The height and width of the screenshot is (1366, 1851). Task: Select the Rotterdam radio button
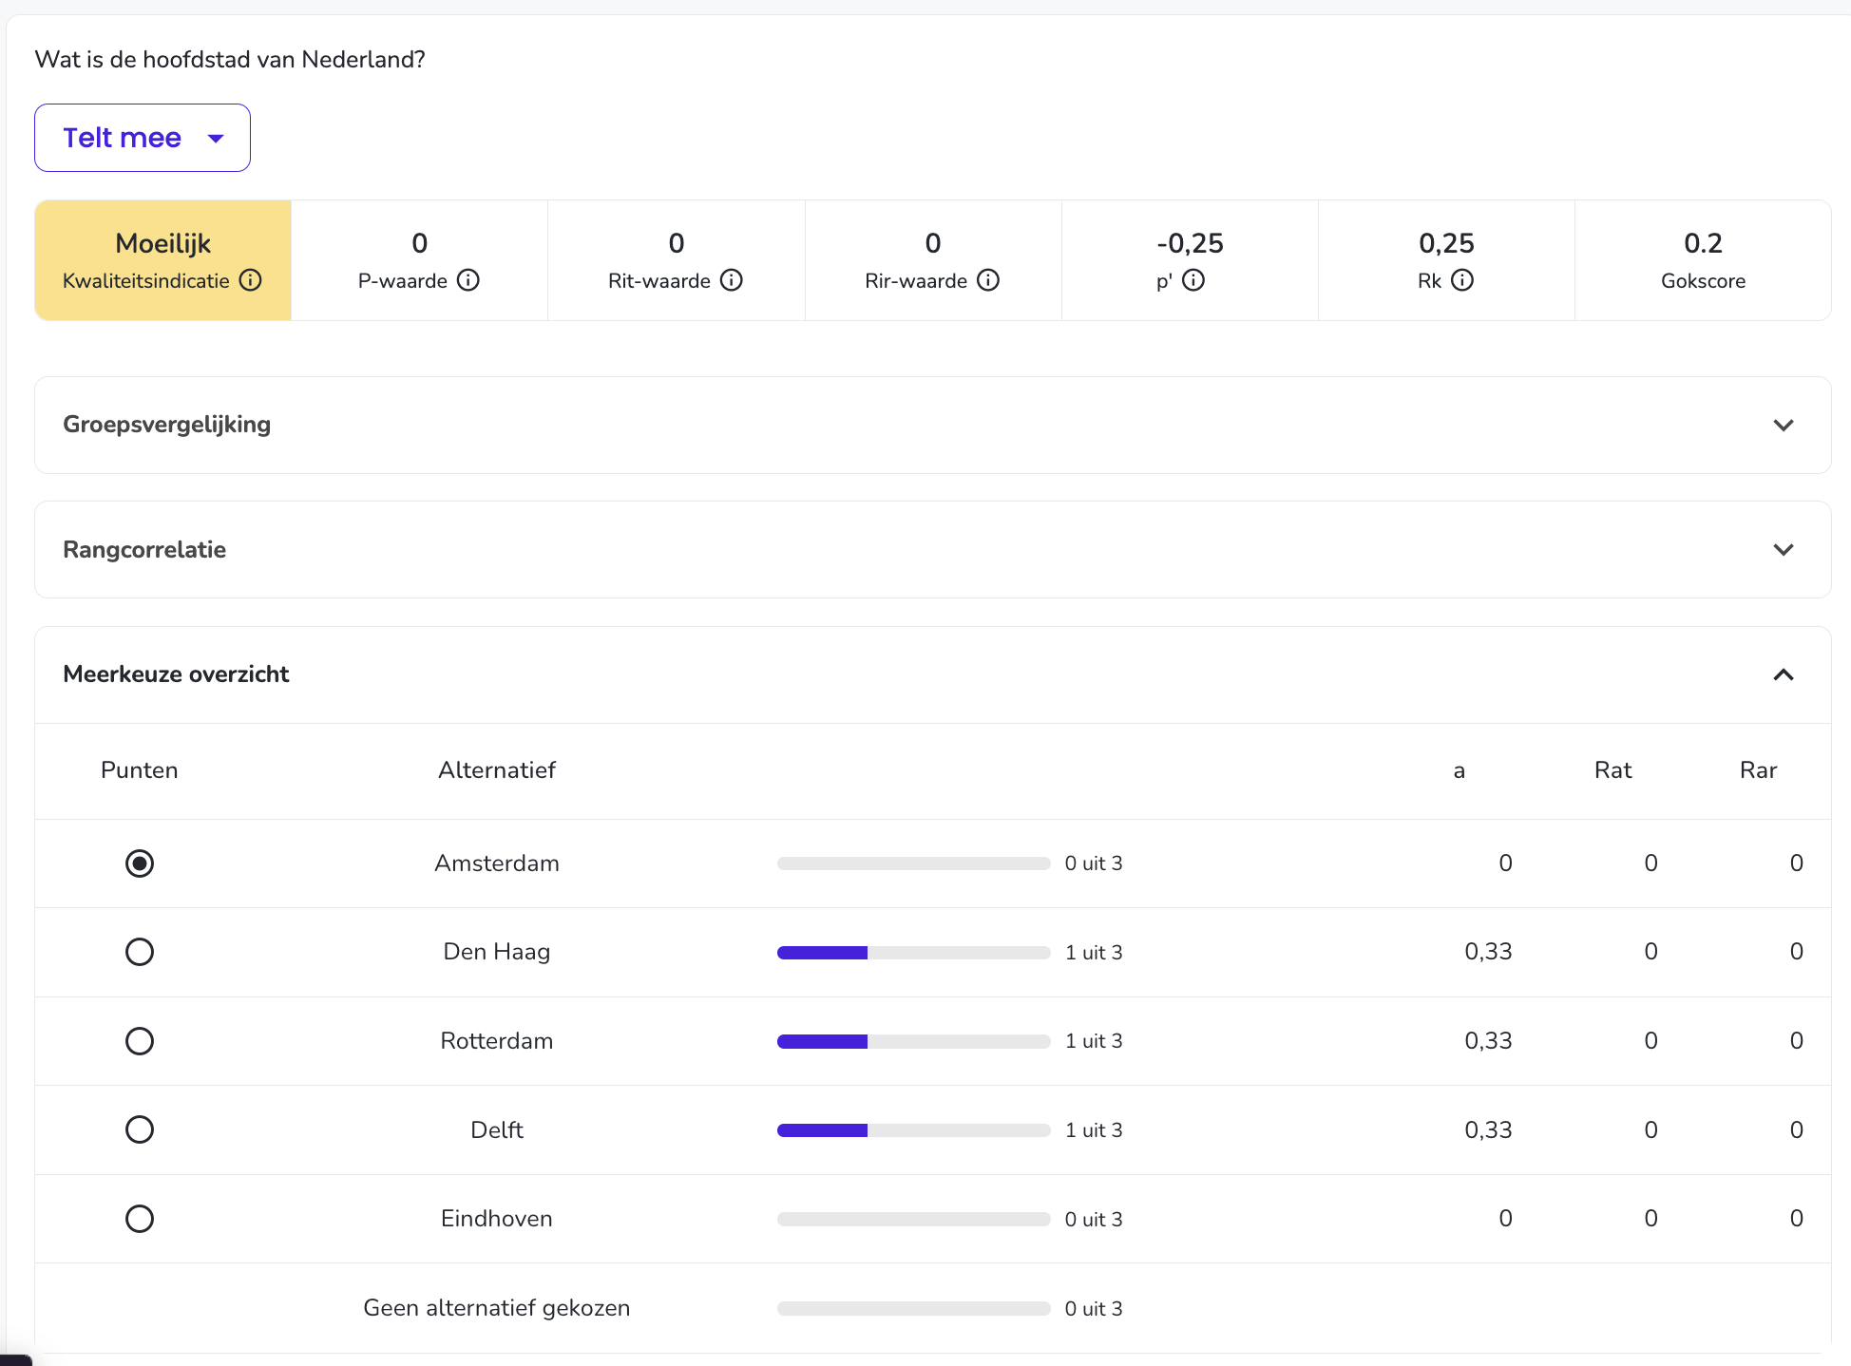pos(140,1041)
